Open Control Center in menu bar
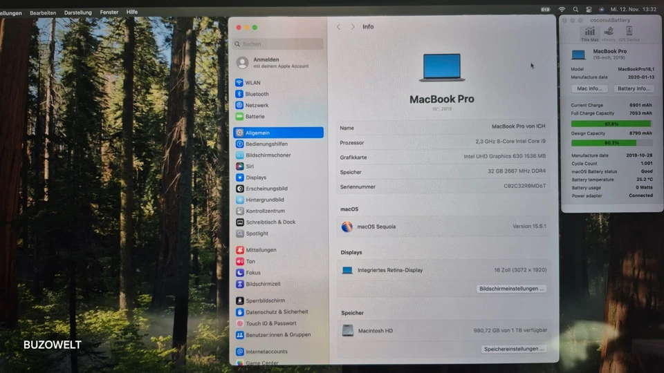Viewport: 664px width, 373px height. (x=589, y=9)
